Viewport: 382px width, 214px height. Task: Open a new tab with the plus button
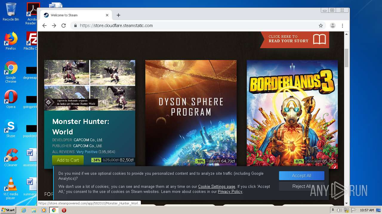(118, 15)
